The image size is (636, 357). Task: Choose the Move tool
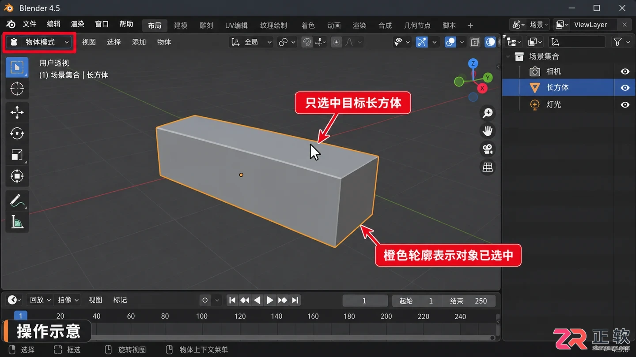[17, 113]
